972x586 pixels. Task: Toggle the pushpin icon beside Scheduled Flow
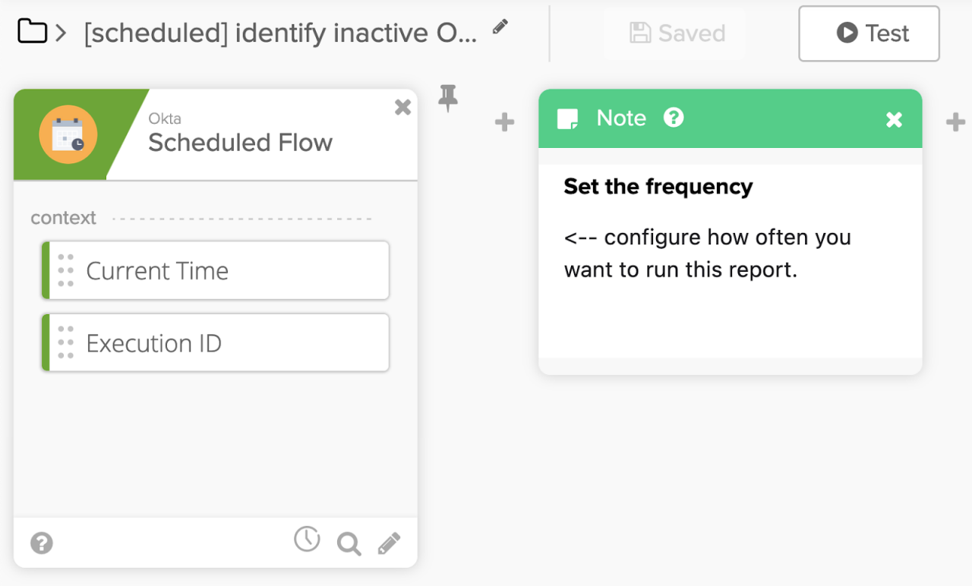[448, 99]
